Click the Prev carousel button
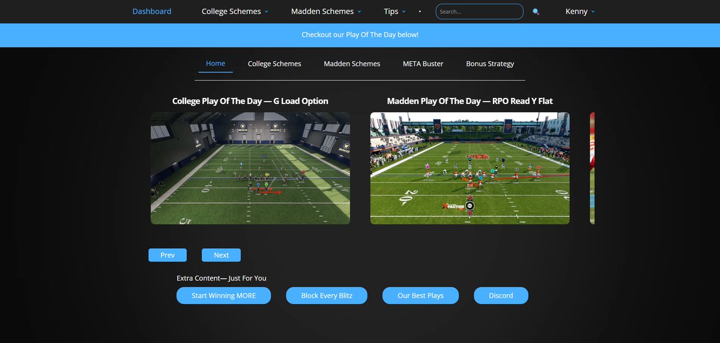The height and width of the screenshot is (343, 720). pyautogui.click(x=168, y=255)
